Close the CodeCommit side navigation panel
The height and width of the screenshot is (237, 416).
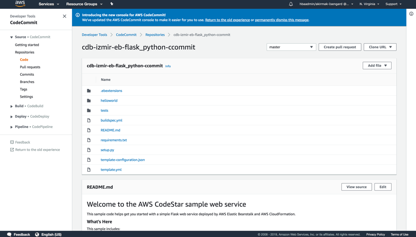64,16
